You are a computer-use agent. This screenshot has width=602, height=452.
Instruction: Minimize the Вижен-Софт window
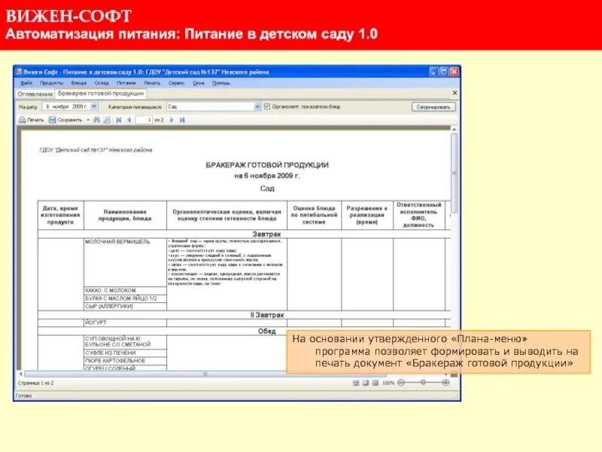pyautogui.click(x=433, y=72)
